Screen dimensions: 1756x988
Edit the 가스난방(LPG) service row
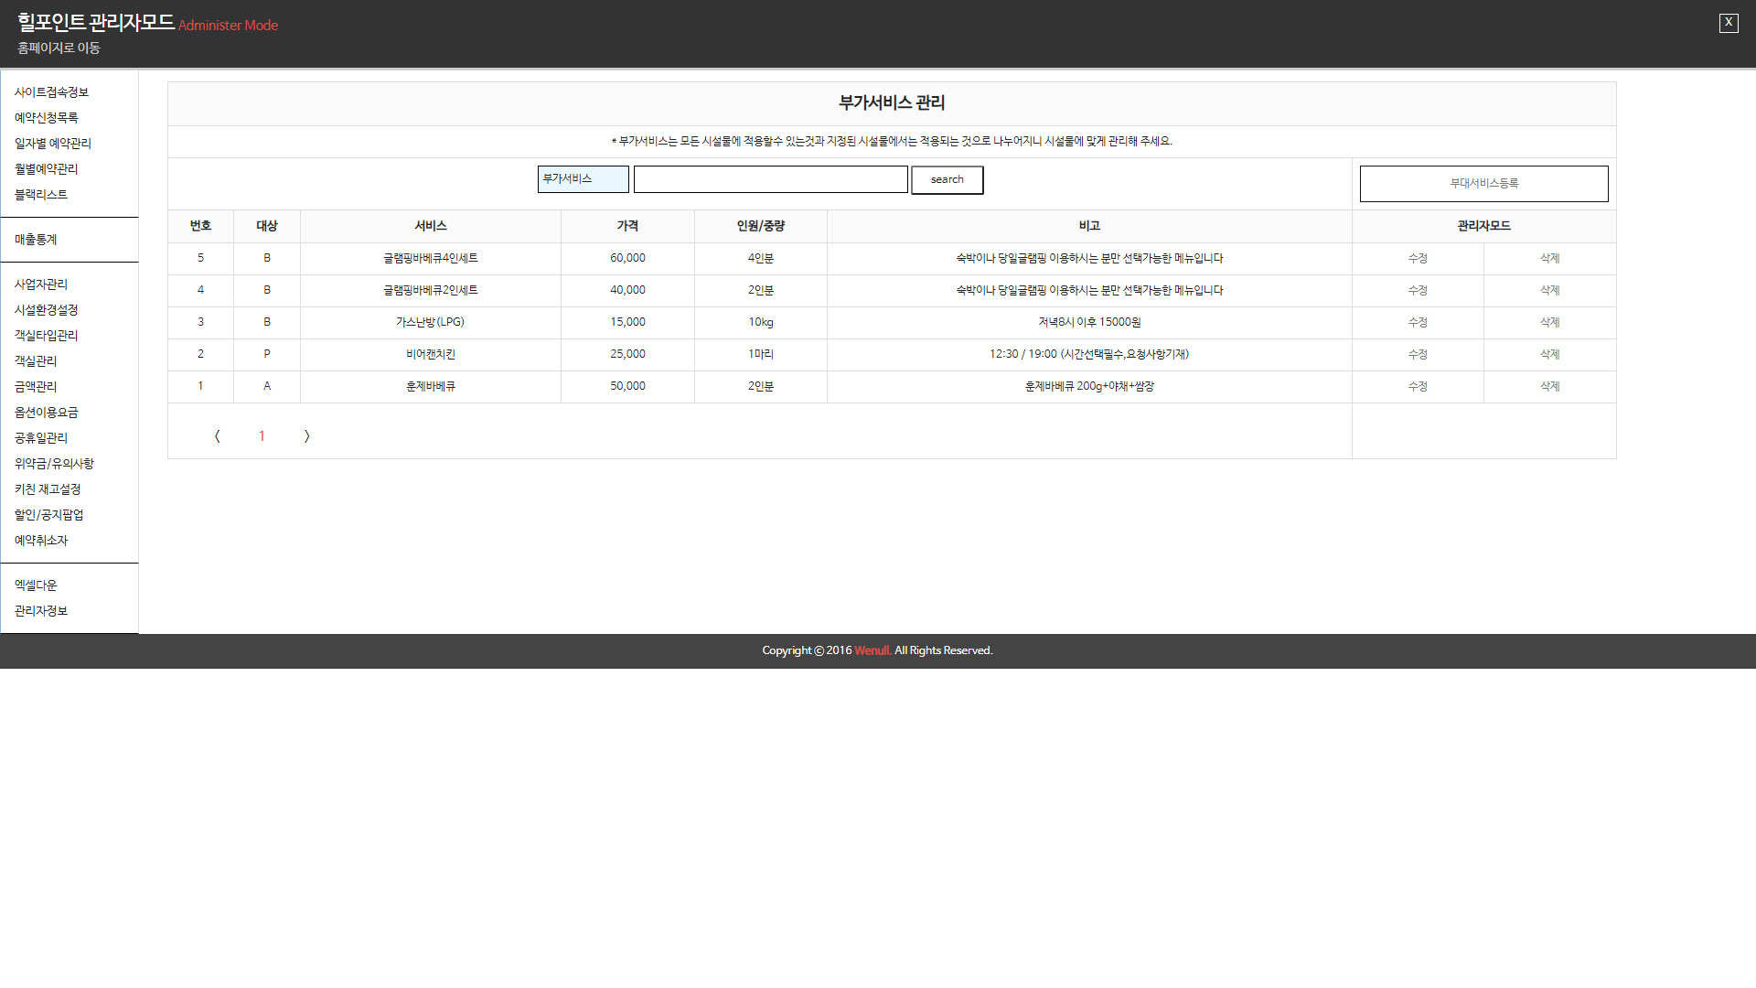(1418, 323)
